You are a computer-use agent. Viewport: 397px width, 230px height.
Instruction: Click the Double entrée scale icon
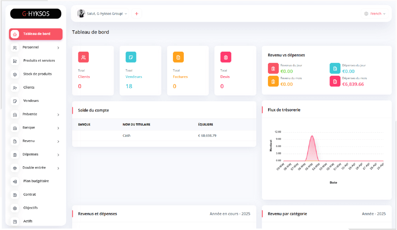[x=15, y=168]
